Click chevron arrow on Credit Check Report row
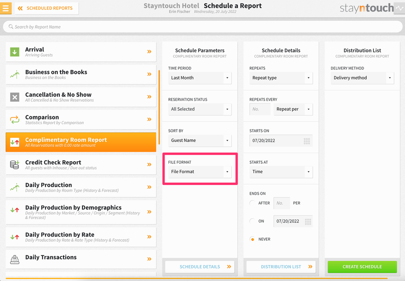Viewport: 405px width, 281px height. click(149, 164)
